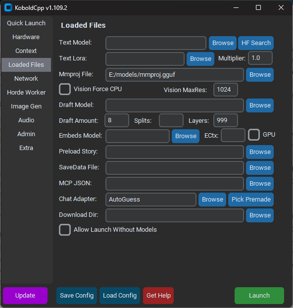Click the draft Layers field showing 999
Screen dimensions: 293x308
[x=226, y=120]
